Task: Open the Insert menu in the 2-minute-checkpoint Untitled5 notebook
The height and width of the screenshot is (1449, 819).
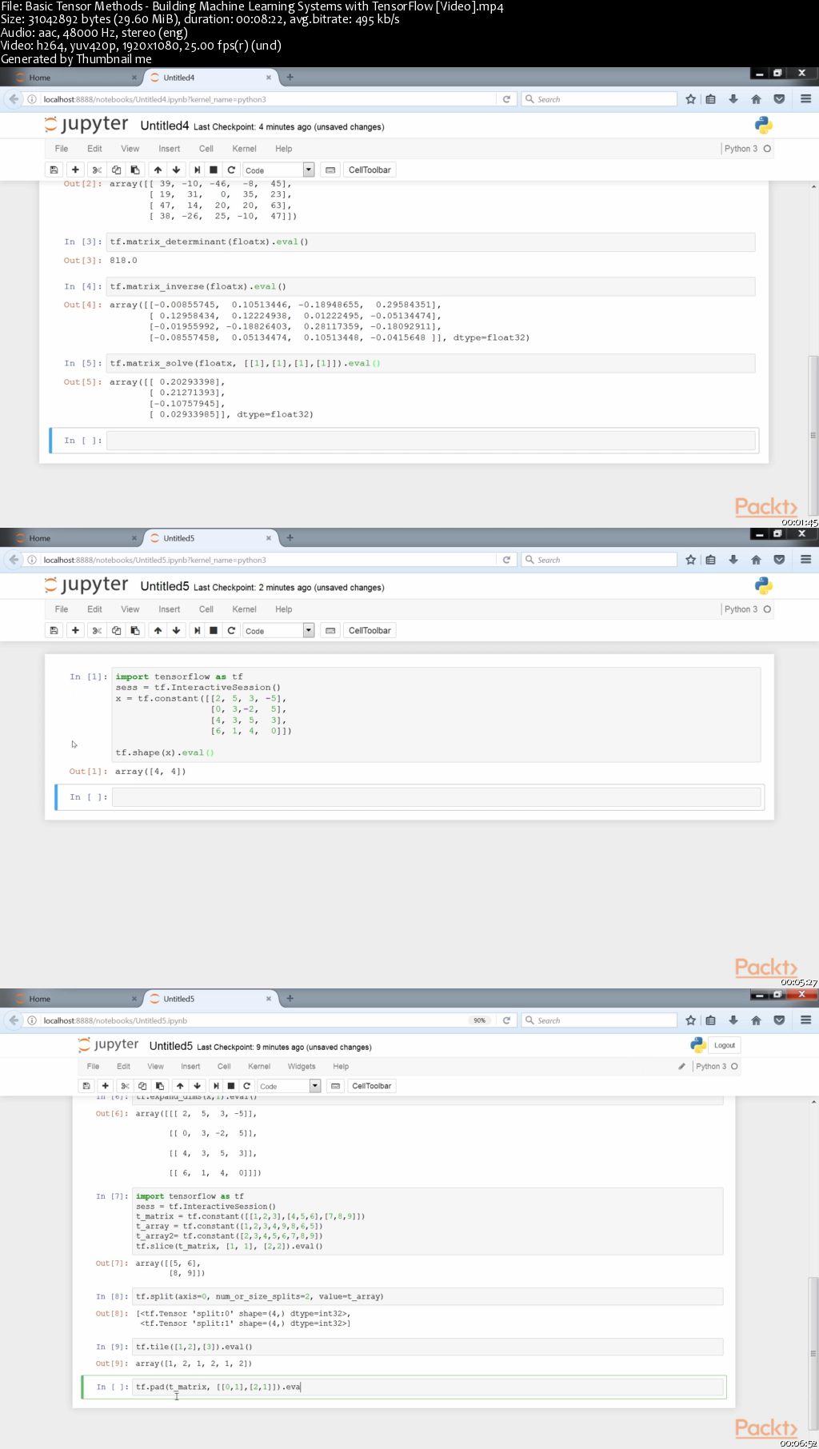Action: tap(170, 609)
